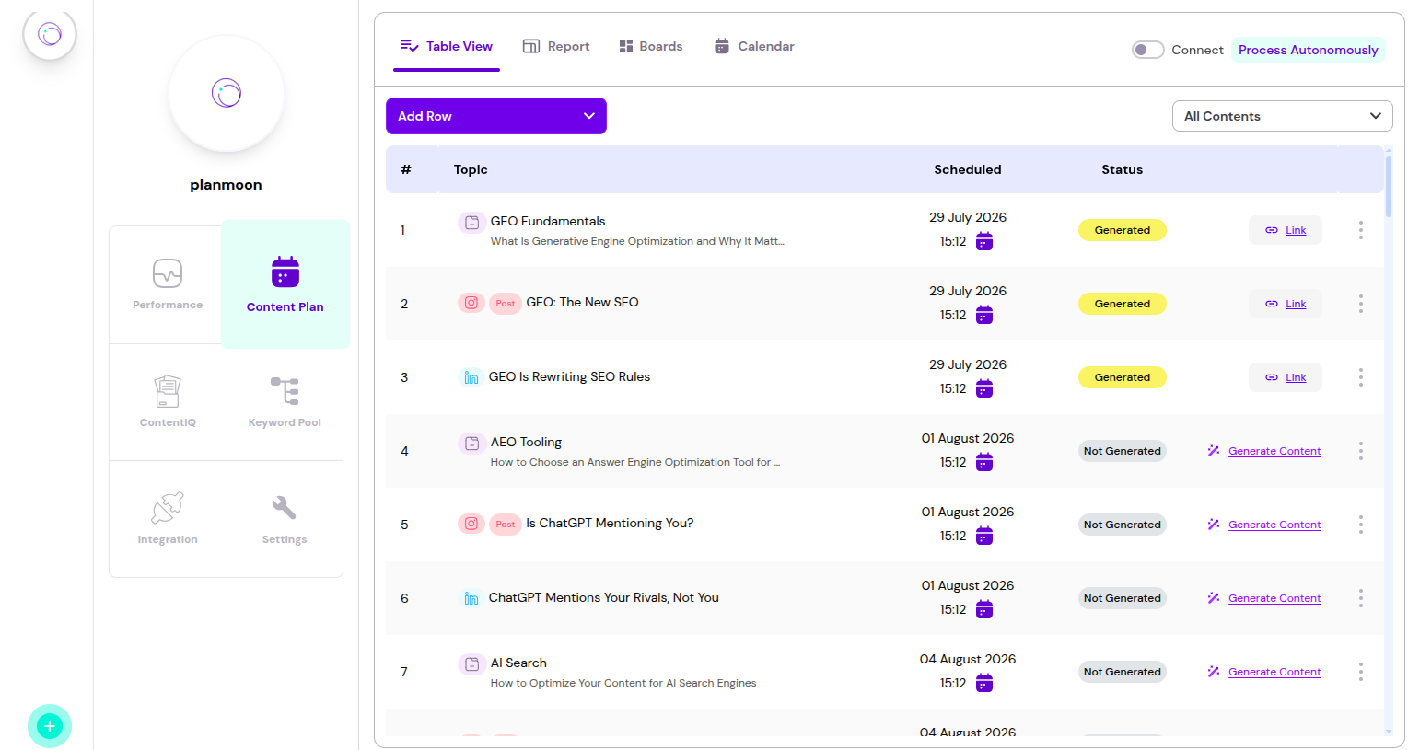Open the All Contents filter dropdown
Viewport: 1408px width, 750px height.
coord(1282,116)
